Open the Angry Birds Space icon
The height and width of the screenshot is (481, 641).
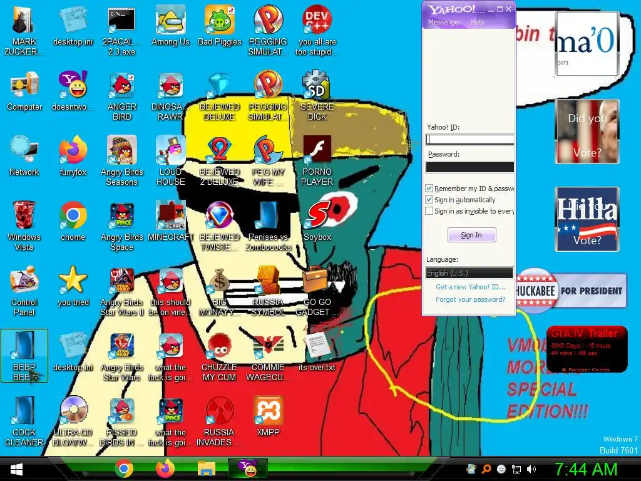coord(121,226)
